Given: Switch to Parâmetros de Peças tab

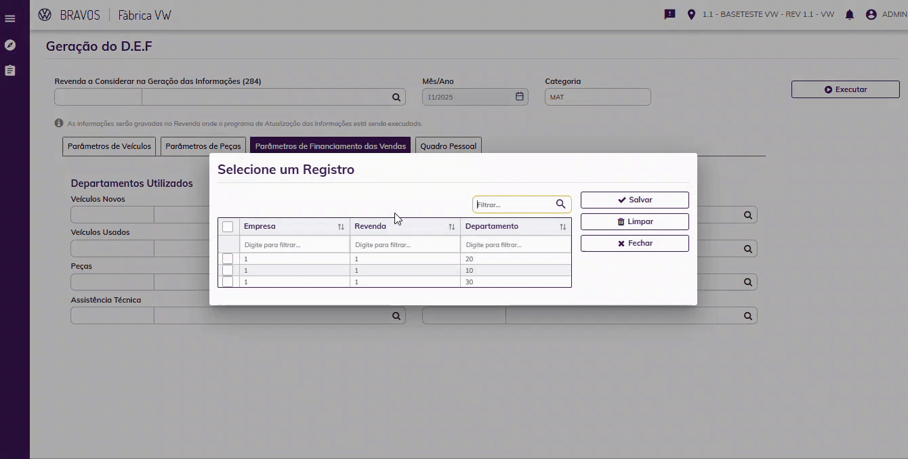Looking at the screenshot, I should [x=203, y=146].
